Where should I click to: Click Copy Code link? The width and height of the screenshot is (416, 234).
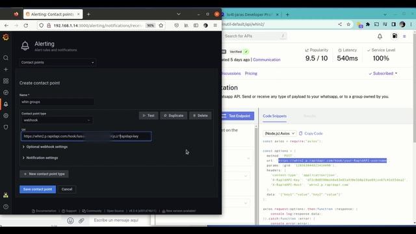click(311, 133)
